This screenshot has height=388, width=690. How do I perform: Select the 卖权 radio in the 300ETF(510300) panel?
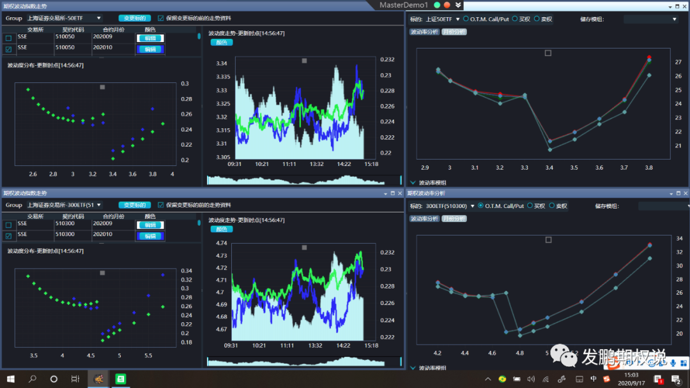pos(552,205)
